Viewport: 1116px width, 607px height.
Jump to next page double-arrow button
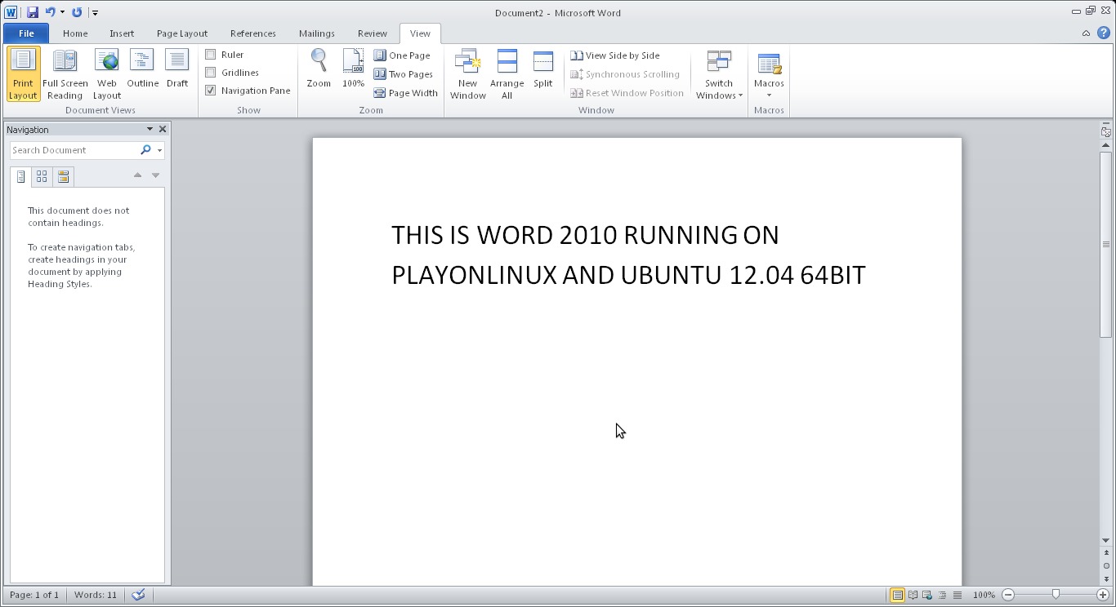coord(1105,578)
